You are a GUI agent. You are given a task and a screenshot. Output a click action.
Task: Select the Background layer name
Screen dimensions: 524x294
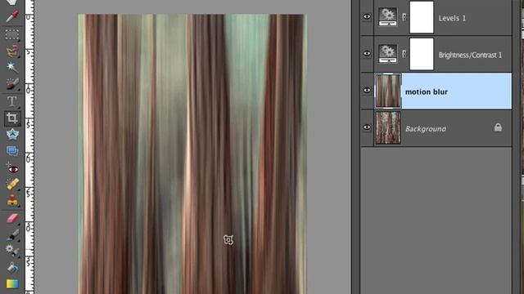[426, 129]
